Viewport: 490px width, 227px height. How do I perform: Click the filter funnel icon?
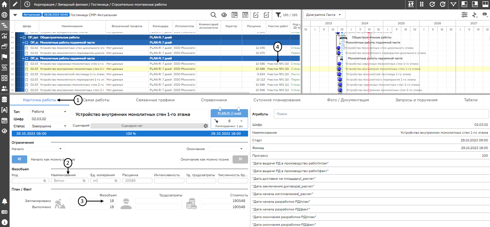(278, 15)
